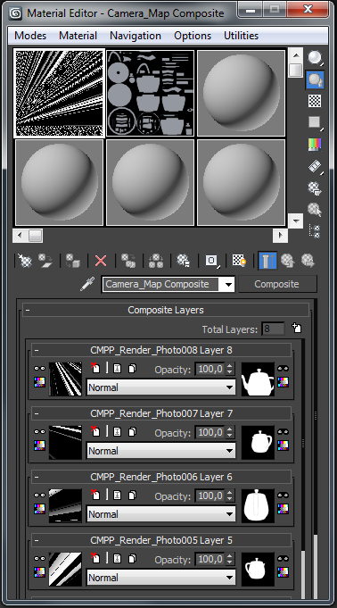Pick material with the eyedropper tool

tap(87, 284)
